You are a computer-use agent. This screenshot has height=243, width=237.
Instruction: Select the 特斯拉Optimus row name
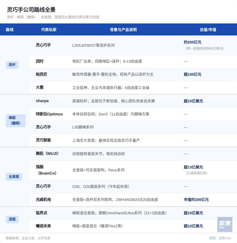(x=49, y=114)
